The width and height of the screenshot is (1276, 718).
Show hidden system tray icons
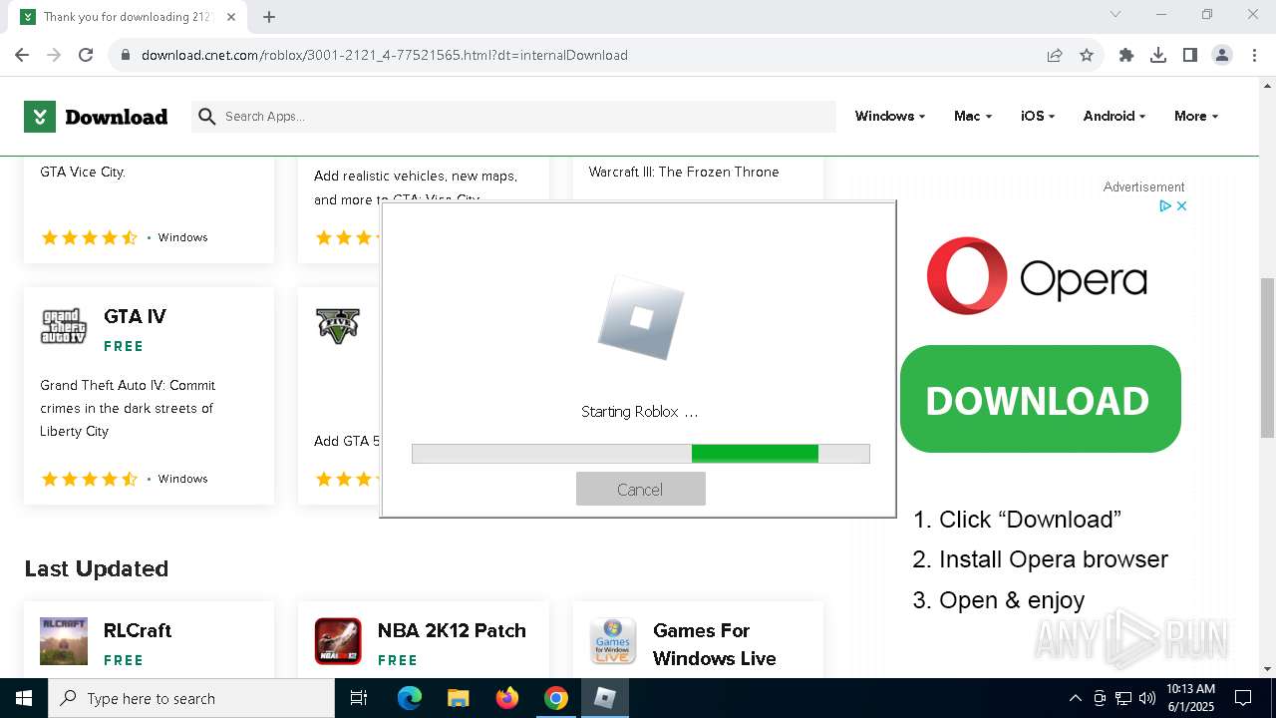coord(1076,698)
